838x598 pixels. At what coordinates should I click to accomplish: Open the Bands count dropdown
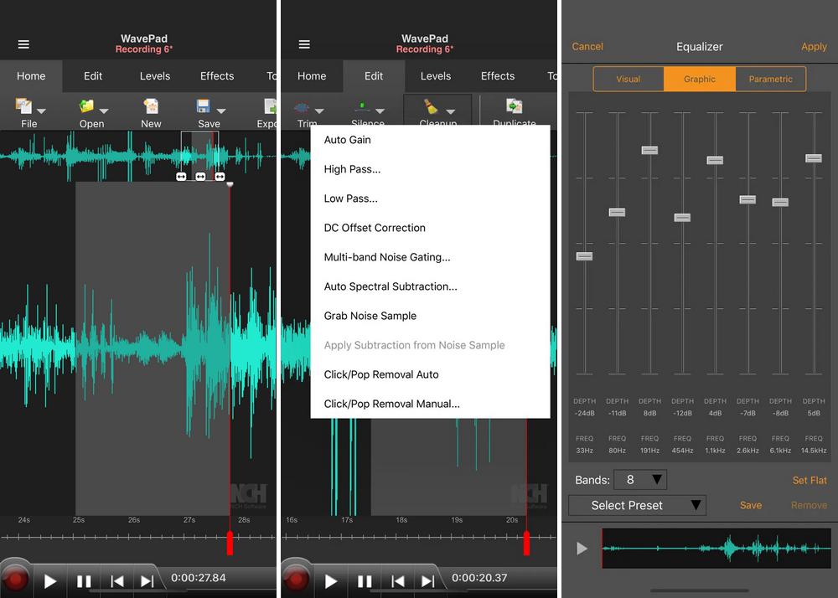[x=640, y=479]
